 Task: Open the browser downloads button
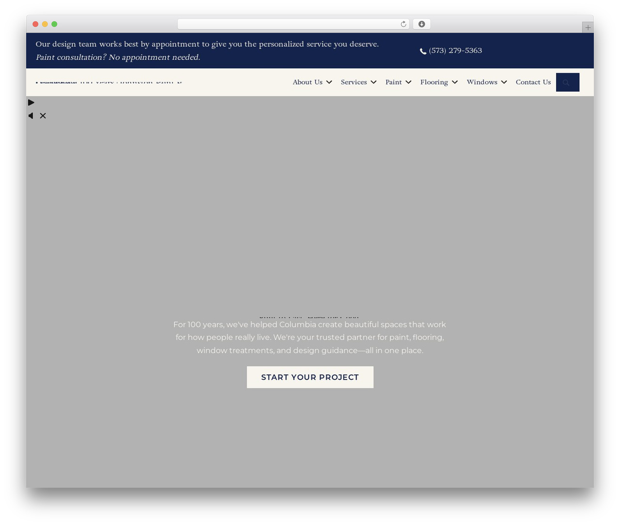click(421, 24)
